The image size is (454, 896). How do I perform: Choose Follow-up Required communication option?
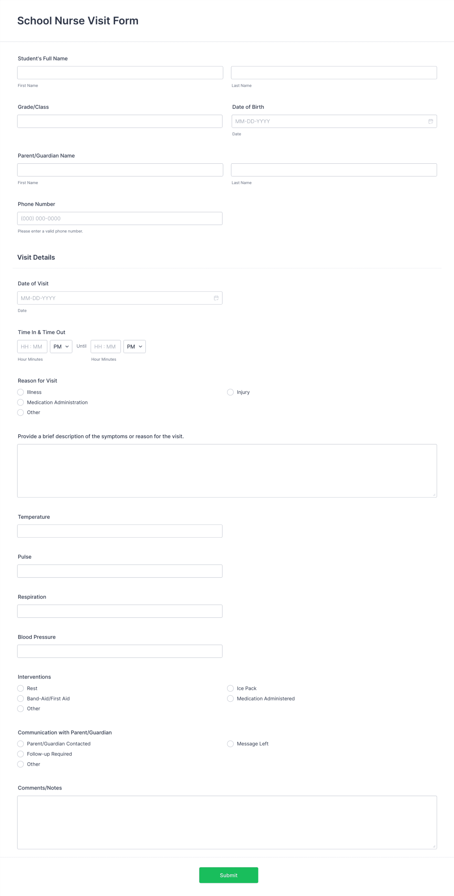(x=20, y=754)
